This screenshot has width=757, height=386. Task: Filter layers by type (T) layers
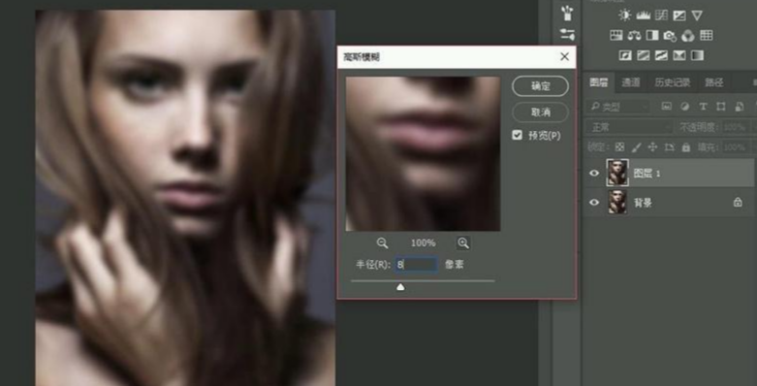click(703, 107)
